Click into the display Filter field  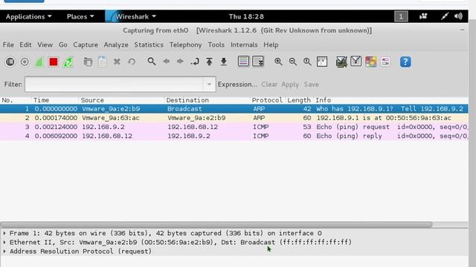pyautogui.click(x=114, y=84)
